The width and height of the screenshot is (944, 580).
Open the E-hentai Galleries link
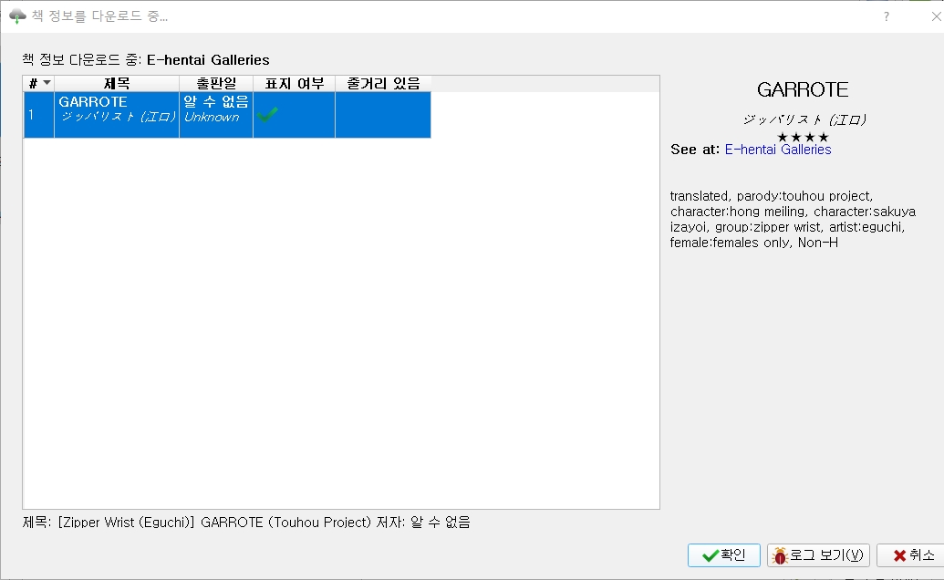778,150
